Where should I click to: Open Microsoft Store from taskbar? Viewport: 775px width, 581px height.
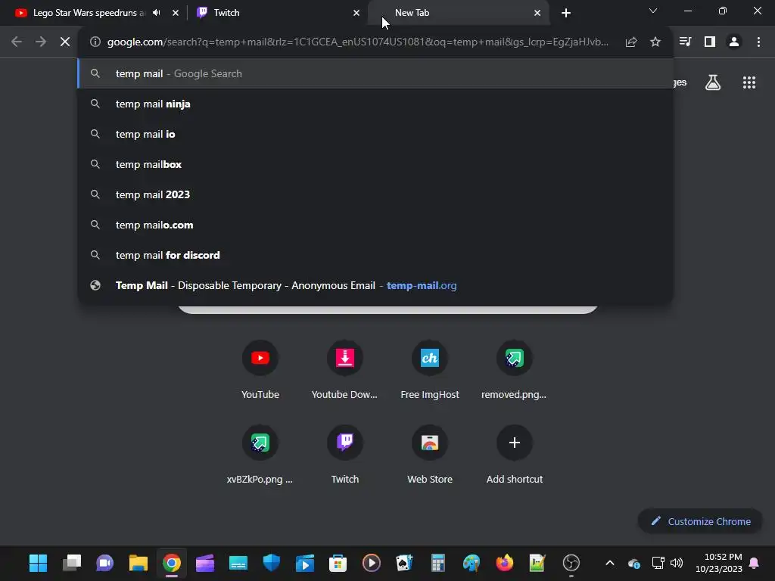338,563
